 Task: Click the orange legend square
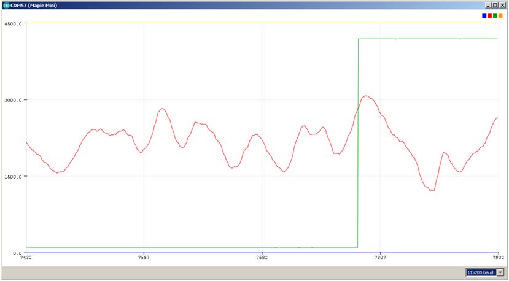pos(500,15)
